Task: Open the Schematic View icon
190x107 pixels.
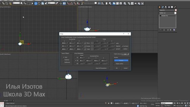Action: pos(121,3)
